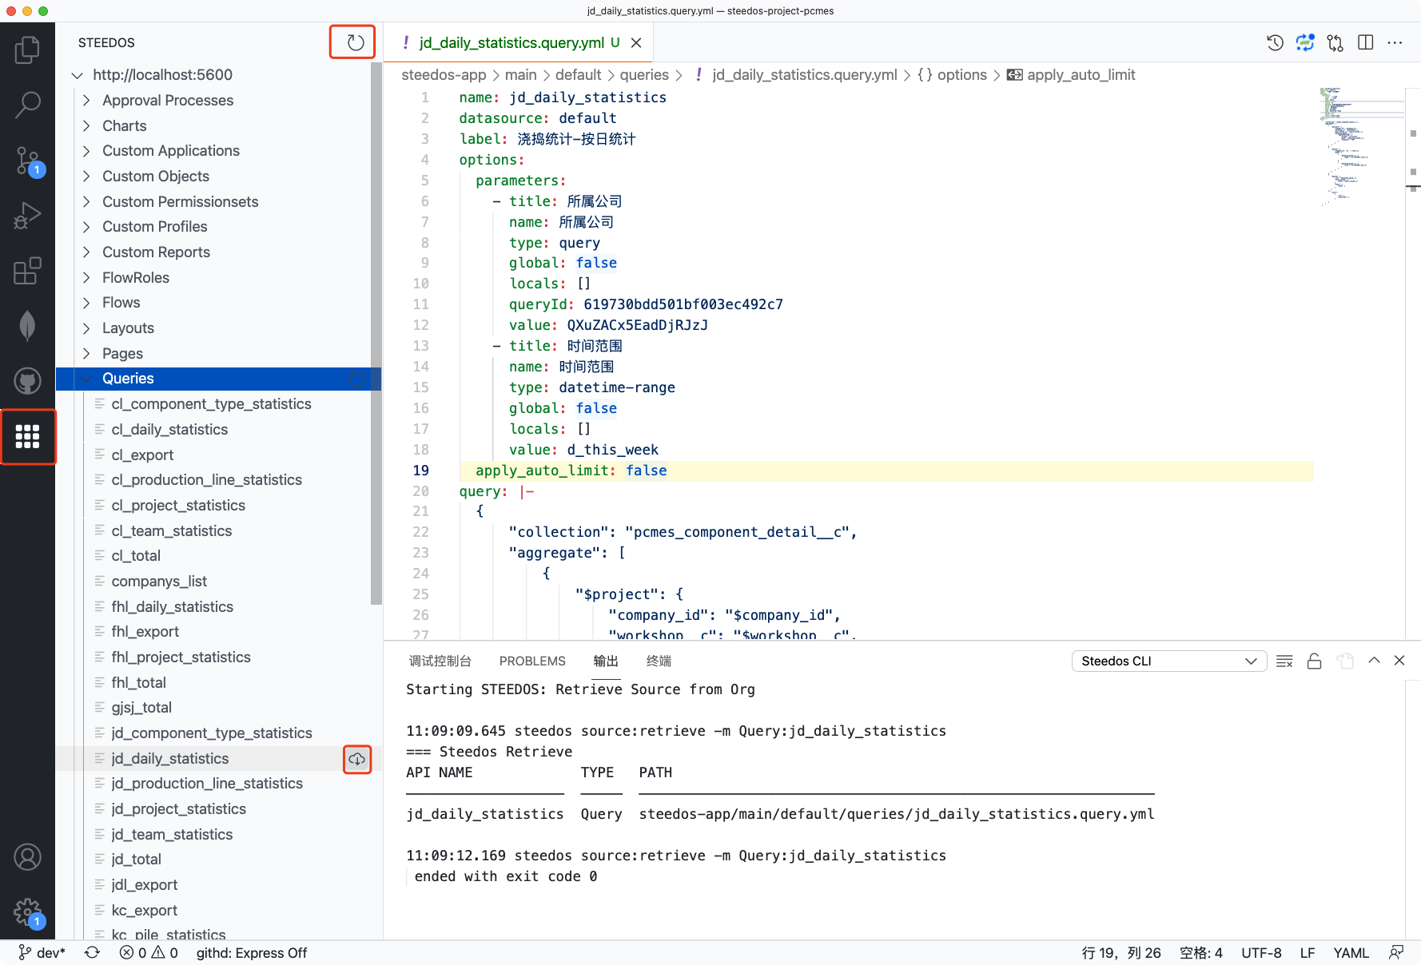Click the queries breadcrumb segment
1421x965 pixels.
[644, 75]
